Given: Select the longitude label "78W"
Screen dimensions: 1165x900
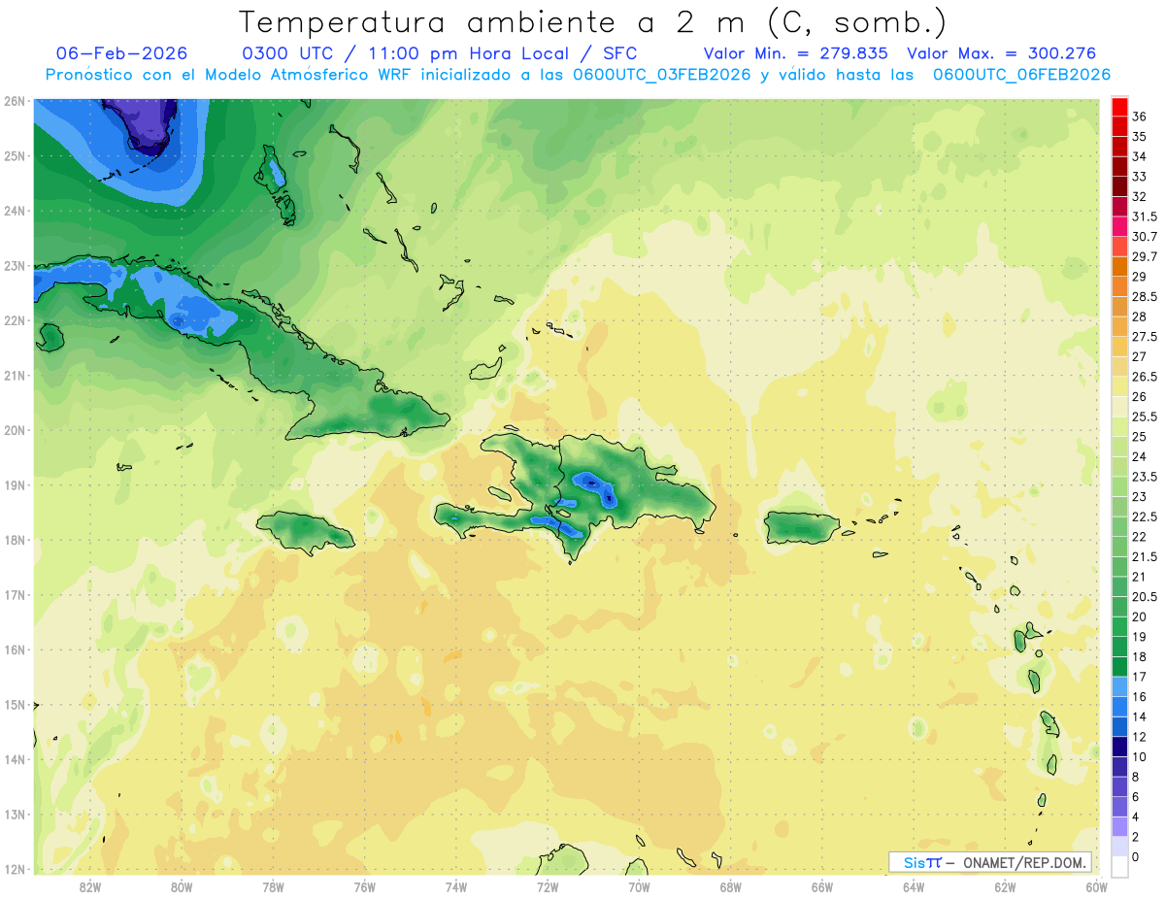Looking at the screenshot, I should (273, 887).
